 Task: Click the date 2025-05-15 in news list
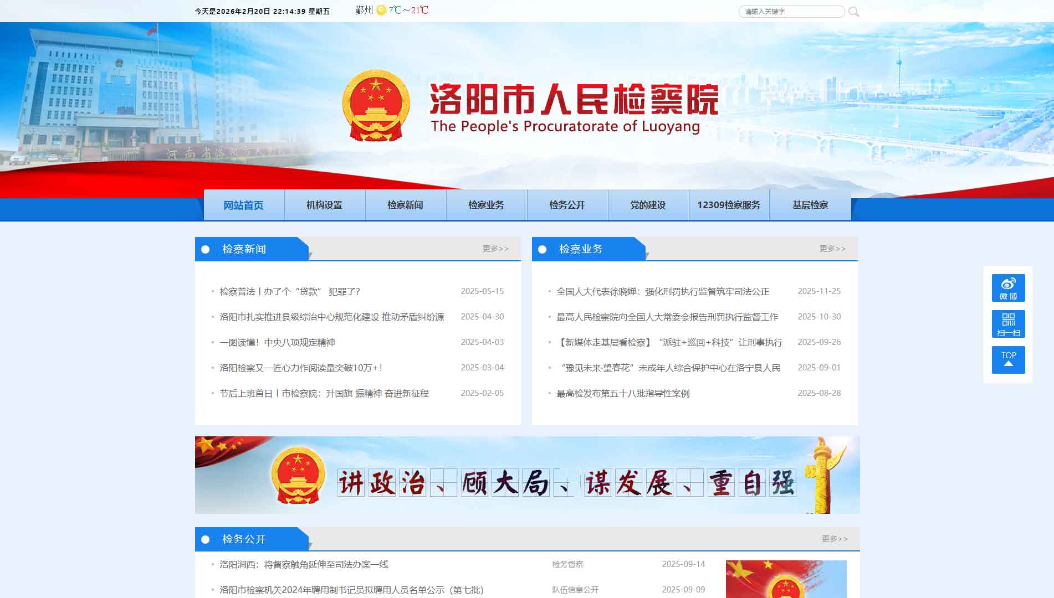coord(482,291)
